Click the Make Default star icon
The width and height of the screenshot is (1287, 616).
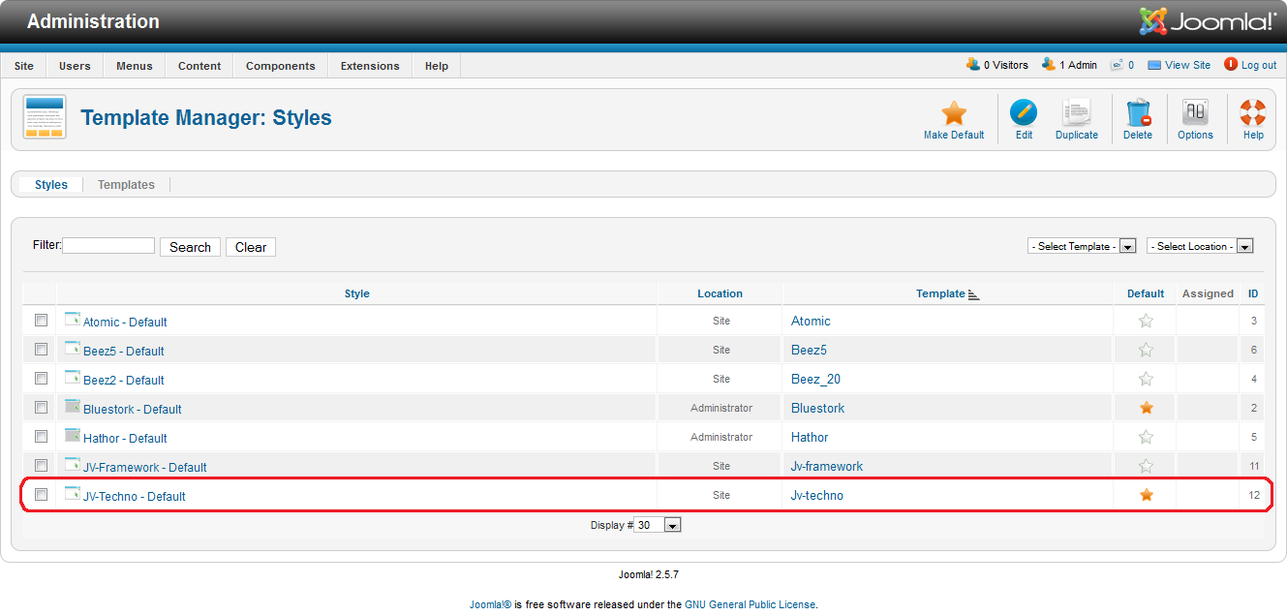pos(954,113)
